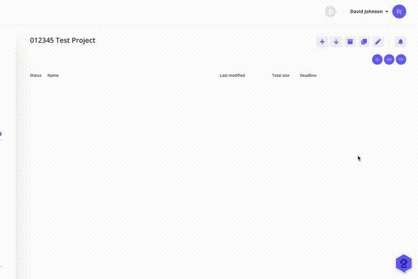This screenshot has height=279, width=418.
Task: Sort by the Name column header
Action: pyautogui.click(x=53, y=76)
